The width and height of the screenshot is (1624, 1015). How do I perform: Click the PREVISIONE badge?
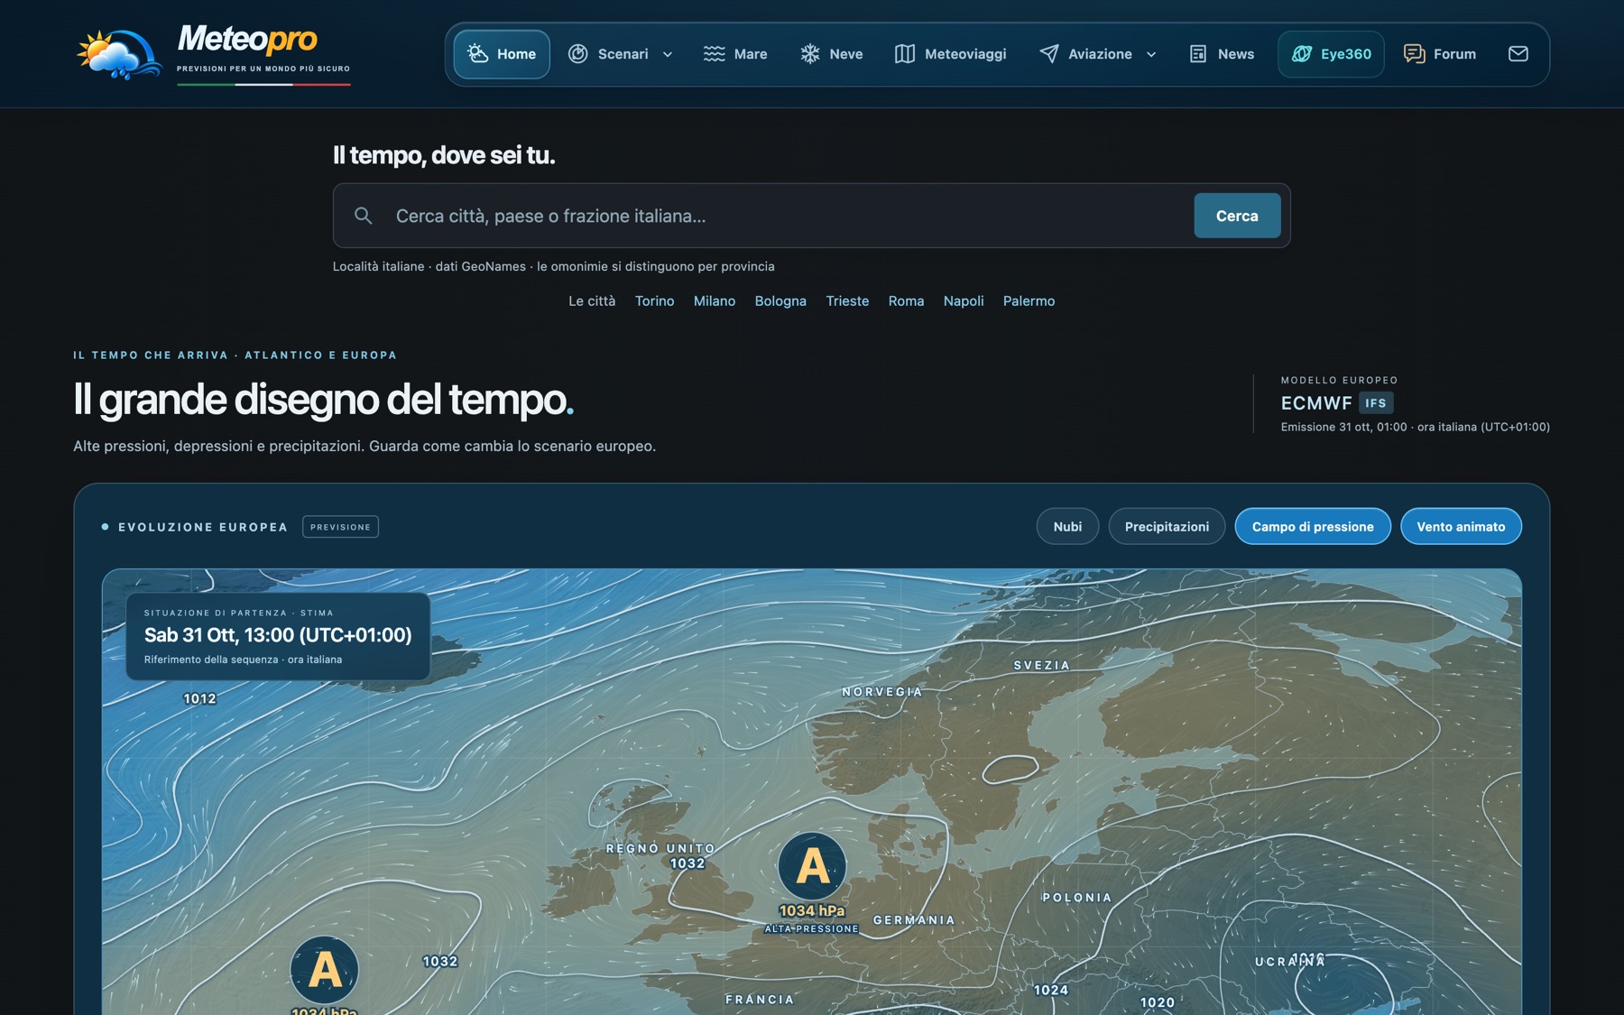340,527
